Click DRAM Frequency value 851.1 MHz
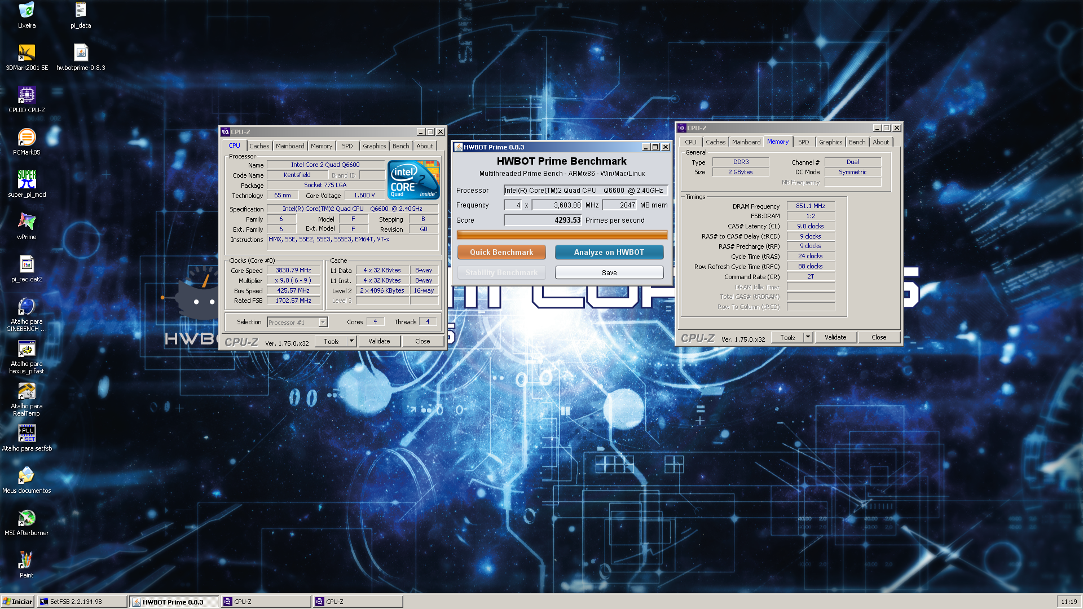The width and height of the screenshot is (1083, 609). 811,206
